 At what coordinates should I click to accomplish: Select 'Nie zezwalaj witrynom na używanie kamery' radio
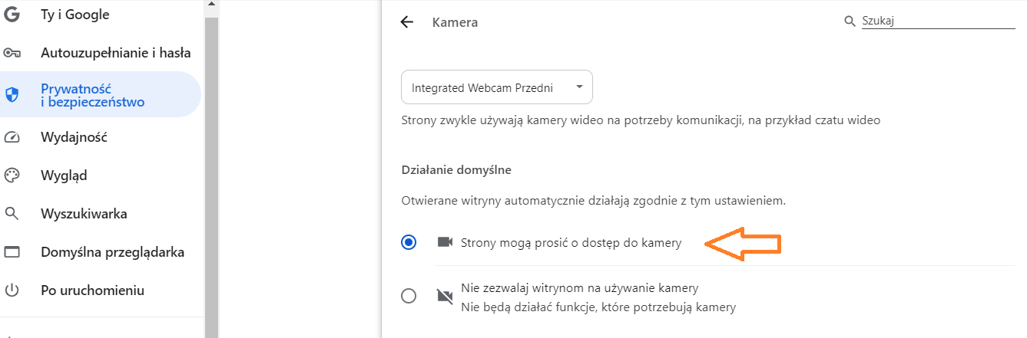tap(409, 296)
